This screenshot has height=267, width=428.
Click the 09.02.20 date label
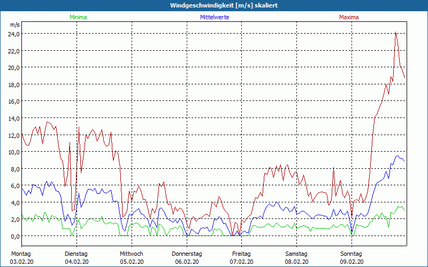click(351, 262)
